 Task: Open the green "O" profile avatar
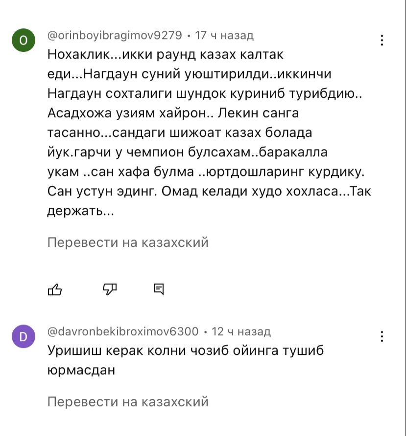tap(23, 41)
